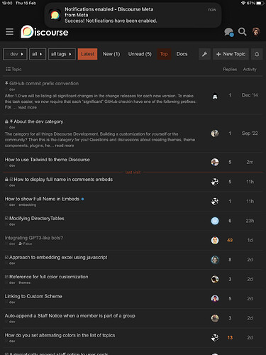The image size is (266, 355).
Task: Click 23h activity on Modifying DirectoryTables
Action: click(x=250, y=221)
